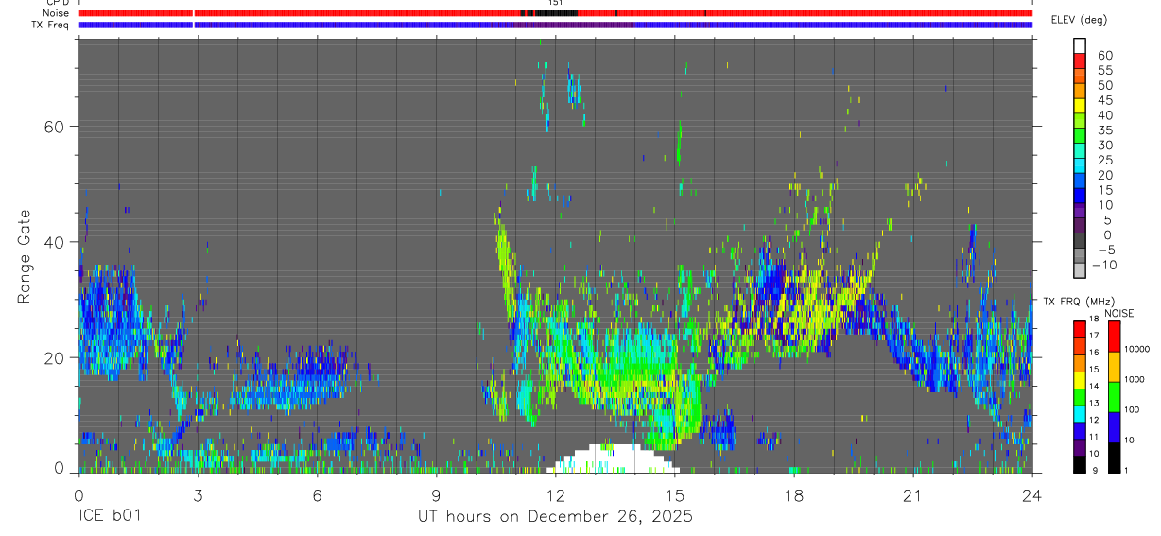Click the TX FRQ (MHz) scale title
Screen dimensions: 1161x536
point(1078,302)
